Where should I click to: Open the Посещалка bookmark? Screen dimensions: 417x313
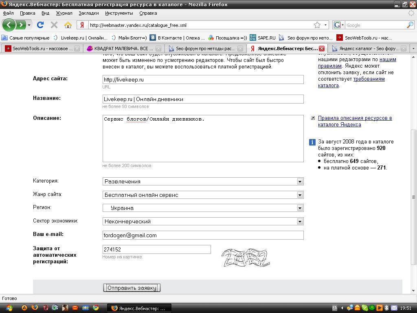coord(228,38)
